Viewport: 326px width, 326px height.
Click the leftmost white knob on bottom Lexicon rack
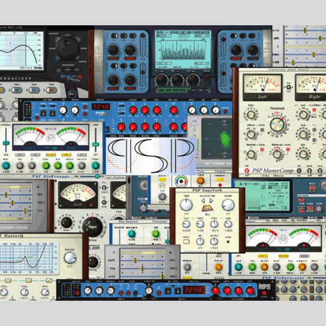[87, 291]
